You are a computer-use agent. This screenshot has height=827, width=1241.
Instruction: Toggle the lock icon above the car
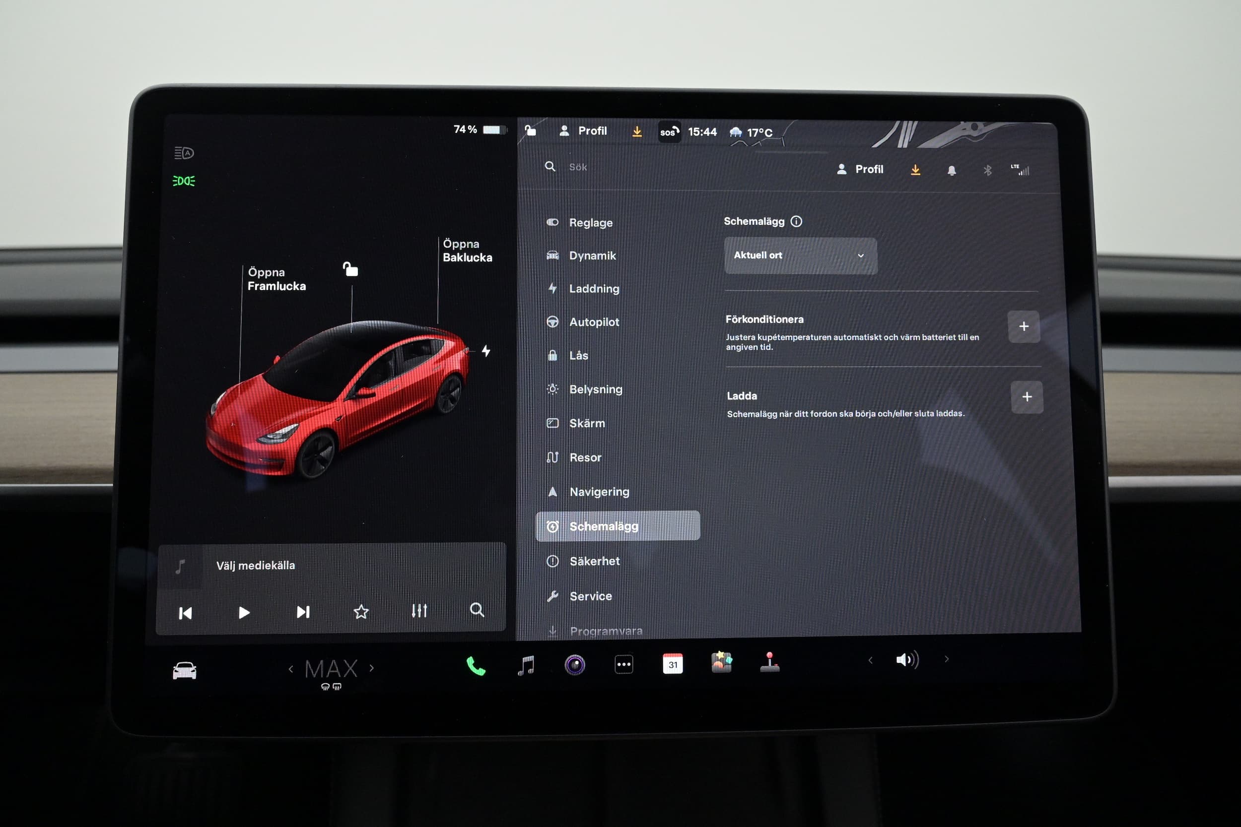(350, 269)
